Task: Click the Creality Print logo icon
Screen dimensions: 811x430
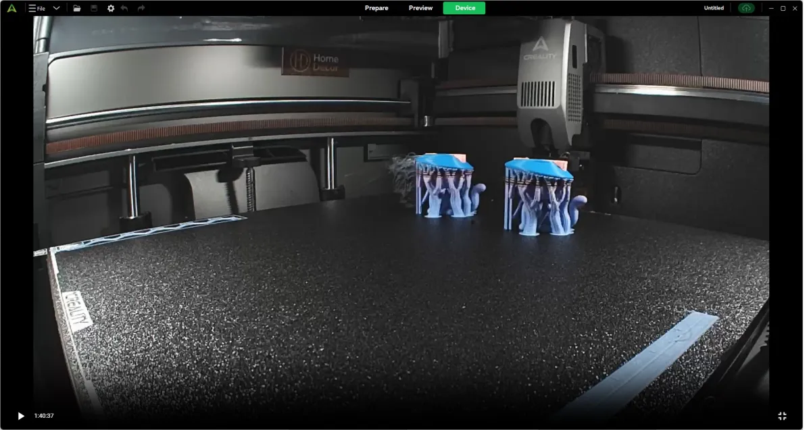Action: point(11,8)
